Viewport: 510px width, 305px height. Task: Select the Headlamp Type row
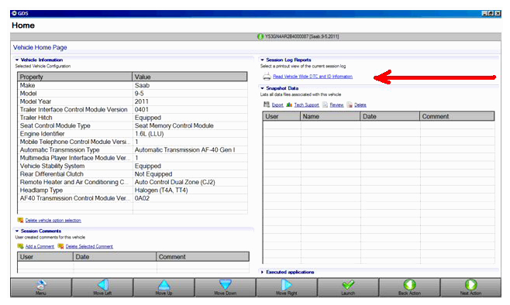pyautogui.click(x=133, y=190)
